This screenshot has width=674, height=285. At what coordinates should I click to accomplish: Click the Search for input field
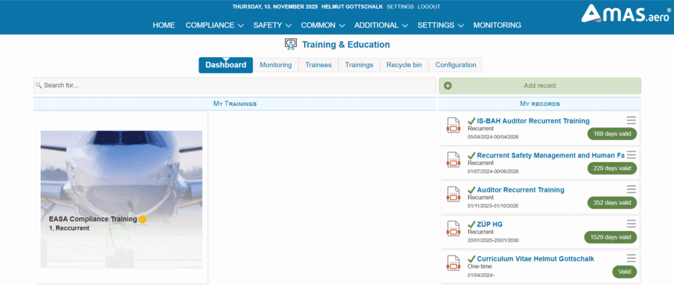tap(235, 85)
